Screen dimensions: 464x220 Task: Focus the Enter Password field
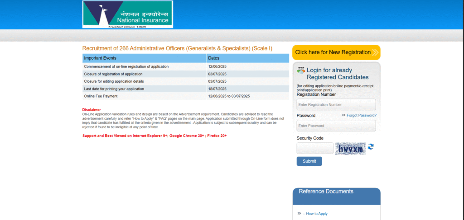pyautogui.click(x=336, y=126)
